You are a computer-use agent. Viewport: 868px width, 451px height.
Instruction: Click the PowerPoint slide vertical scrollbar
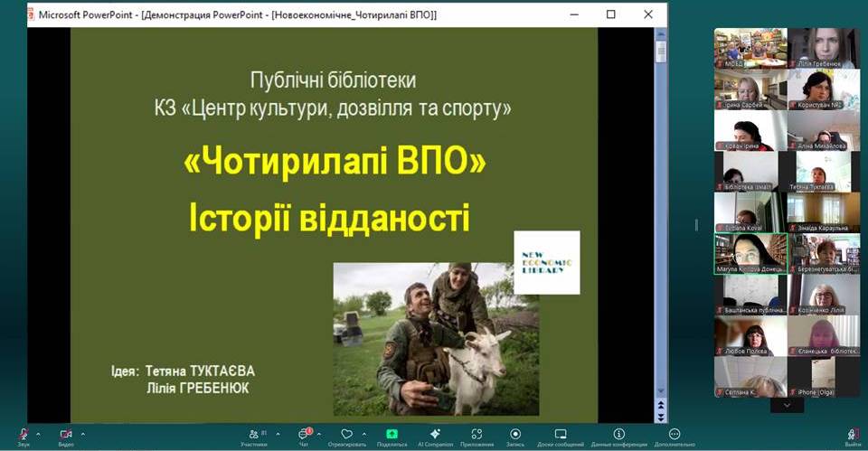660,226
